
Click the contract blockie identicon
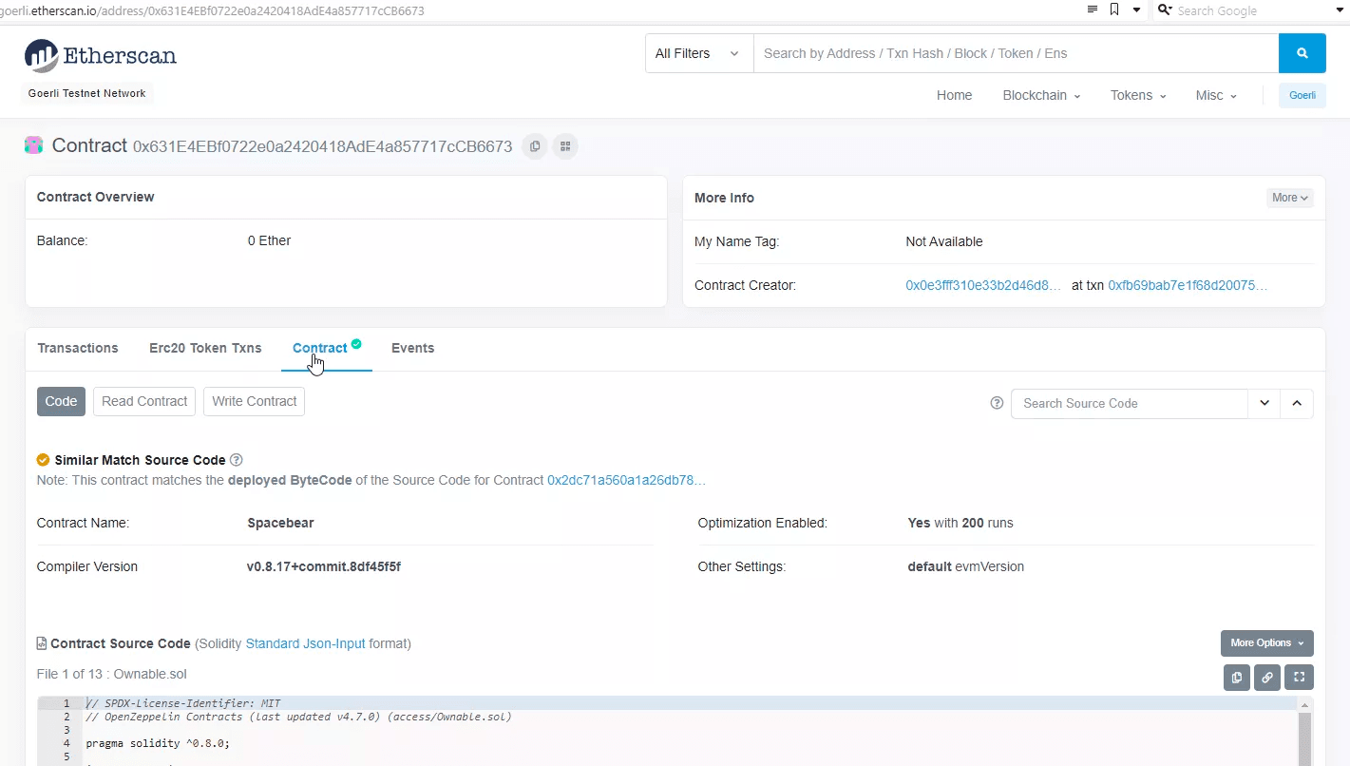coord(34,145)
